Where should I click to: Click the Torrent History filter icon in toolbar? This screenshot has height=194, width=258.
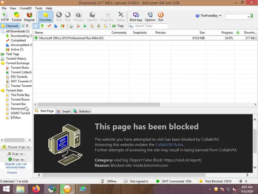point(71,26)
